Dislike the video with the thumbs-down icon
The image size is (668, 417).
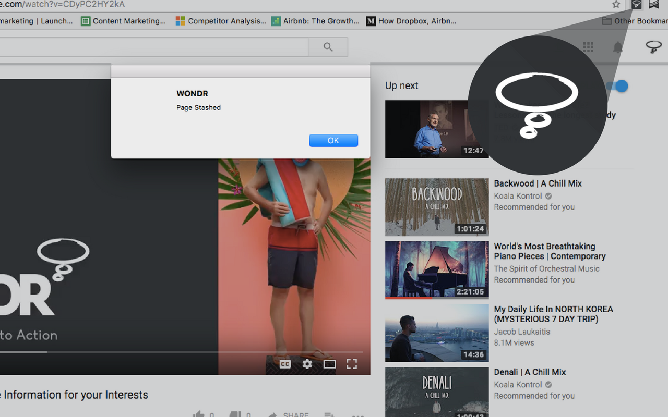point(235,415)
